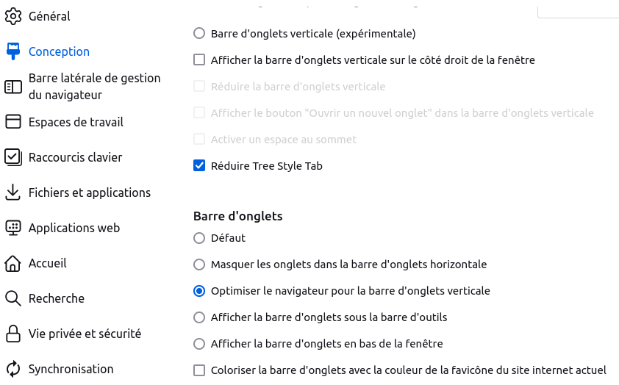Select the Défaut tab bar option
Image resolution: width=619 pixels, height=385 pixels.
pos(199,238)
